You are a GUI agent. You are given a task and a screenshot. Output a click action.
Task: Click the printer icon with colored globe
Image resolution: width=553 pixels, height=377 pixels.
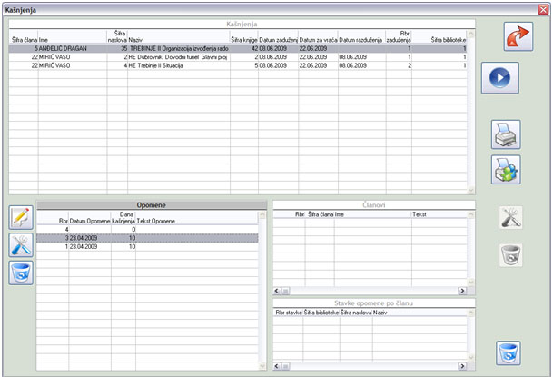click(506, 169)
